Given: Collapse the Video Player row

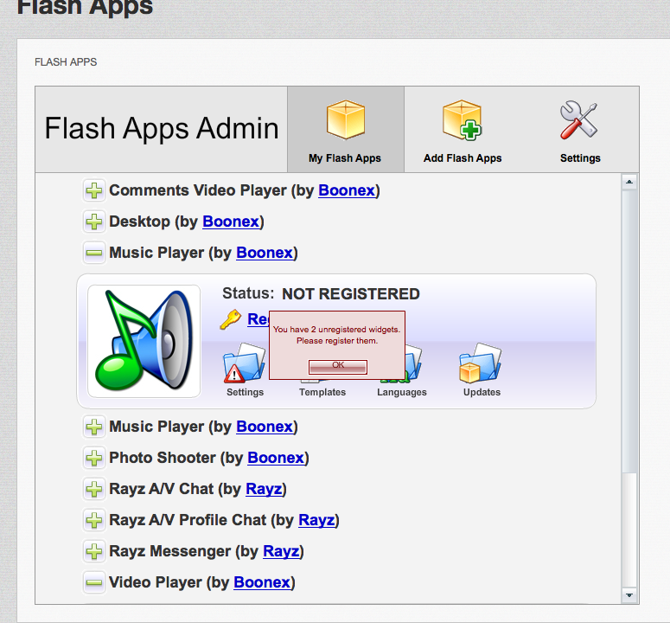Looking at the screenshot, I should click(x=94, y=582).
